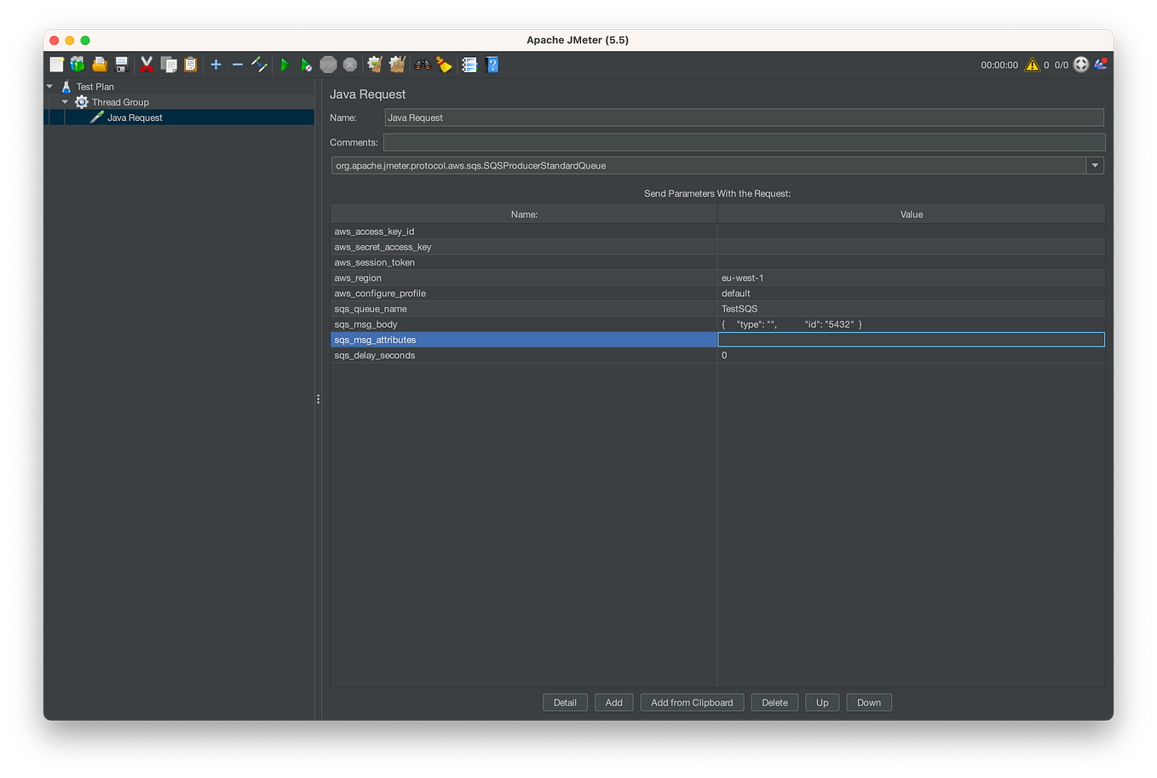This screenshot has width=1157, height=778.
Task: Collapse the Thread Group tree node
Action: pos(64,101)
